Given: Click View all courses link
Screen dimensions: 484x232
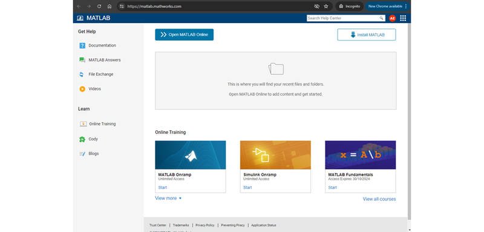Looking at the screenshot, I should point(379,199).
